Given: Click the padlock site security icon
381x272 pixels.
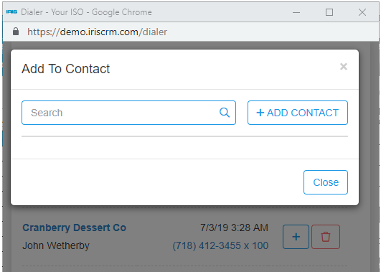Looking at the screenshot, I should click(16, 32).
